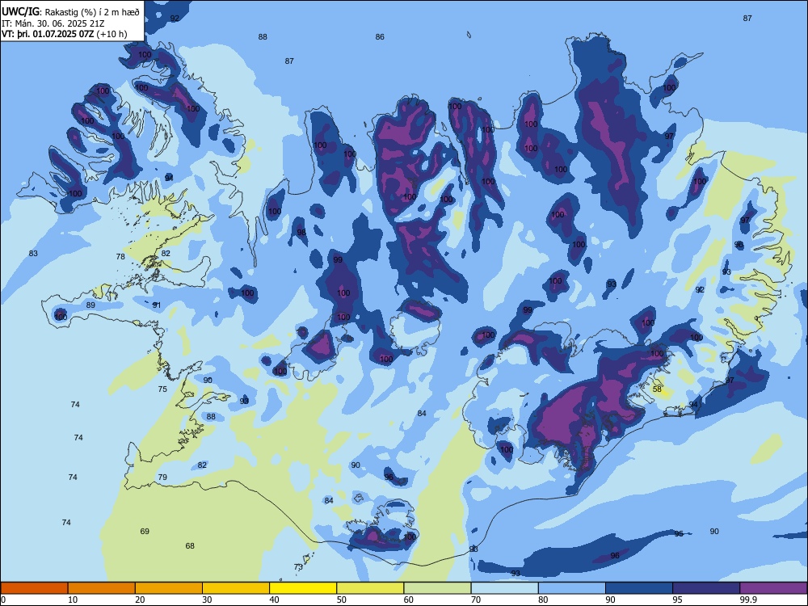Click the humidity value "83" on the map
This screenshot has width=808, height=606.
33,254
